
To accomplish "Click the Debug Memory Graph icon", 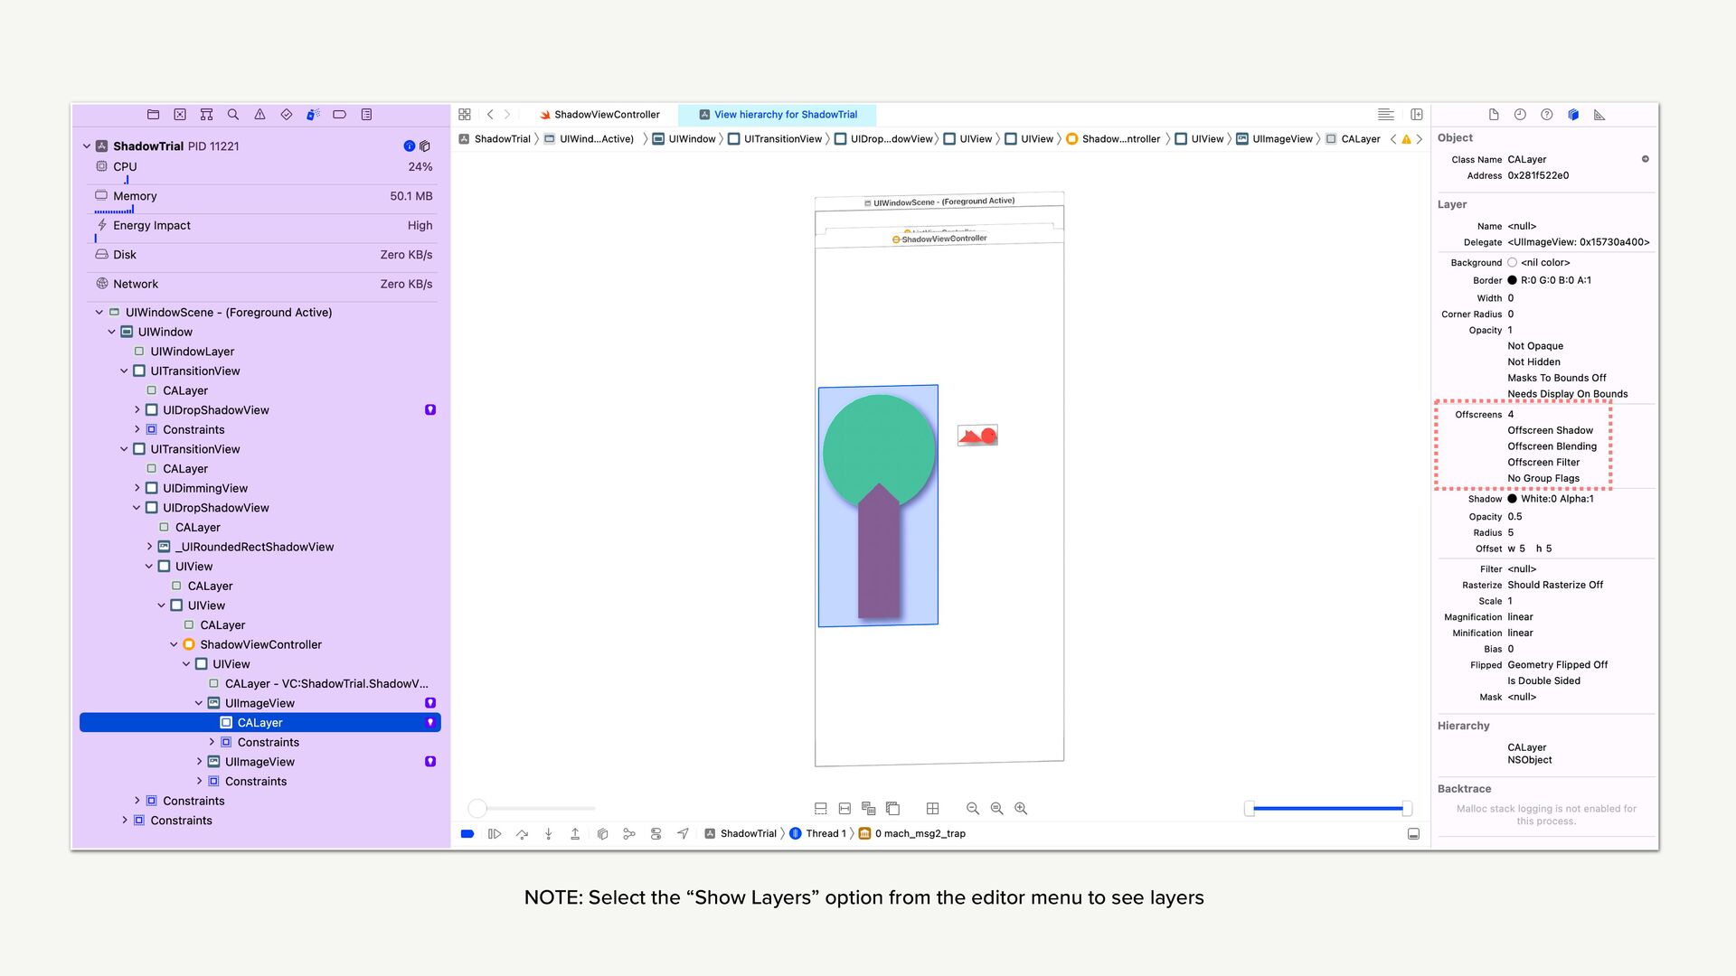I will coord(629,834).
